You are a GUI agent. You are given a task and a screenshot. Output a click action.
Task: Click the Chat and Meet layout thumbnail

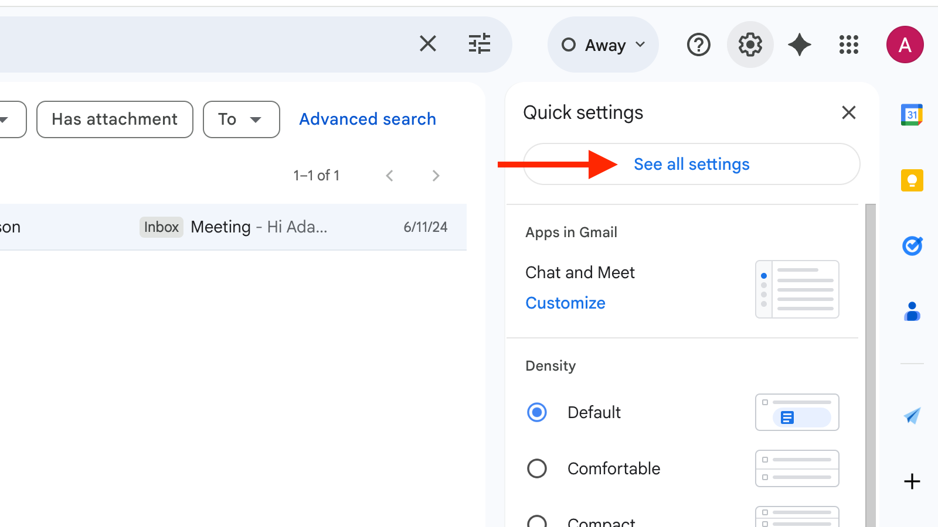(x=797, y=289)
